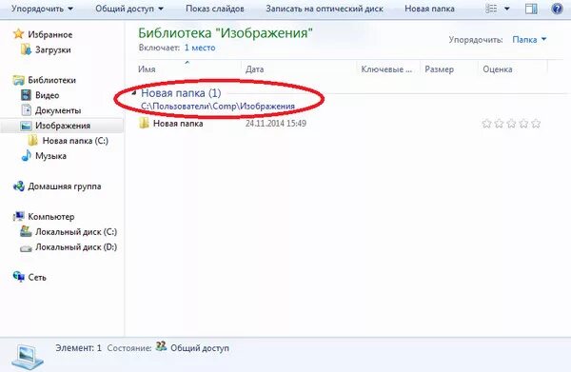571x372 pixels.
Task: Click date 24.11.2014 15:49
Action: point(276,124)
